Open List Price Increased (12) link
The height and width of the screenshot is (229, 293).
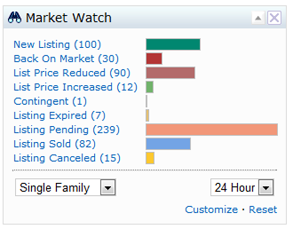76,87
